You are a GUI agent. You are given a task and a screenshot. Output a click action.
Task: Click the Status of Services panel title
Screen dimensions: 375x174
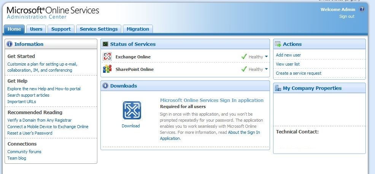coord(133,44)
